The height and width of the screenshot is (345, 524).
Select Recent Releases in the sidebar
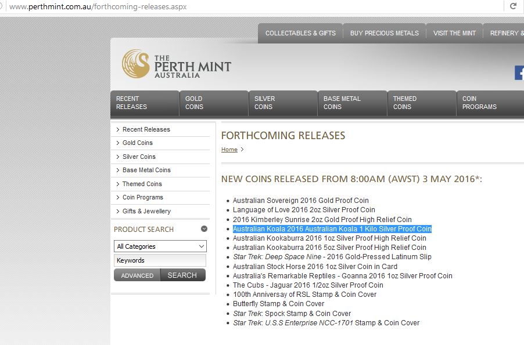(146, 129)
